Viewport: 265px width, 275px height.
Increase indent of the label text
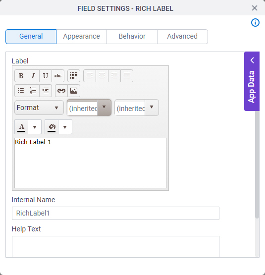tap(46, 91)
